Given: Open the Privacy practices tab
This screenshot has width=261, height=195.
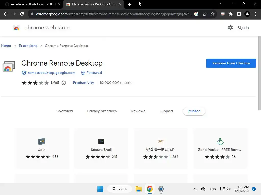Looking at the screenshot, I should (102, 111).
